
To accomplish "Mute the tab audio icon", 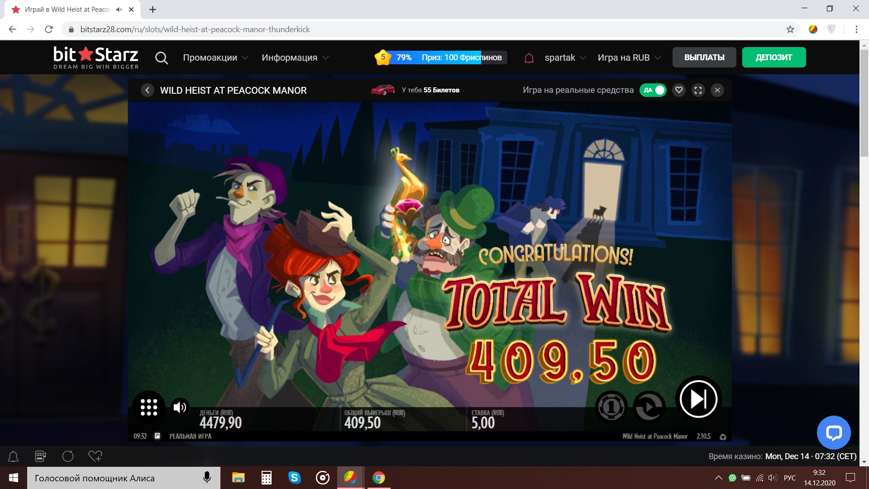I will 119,10.
